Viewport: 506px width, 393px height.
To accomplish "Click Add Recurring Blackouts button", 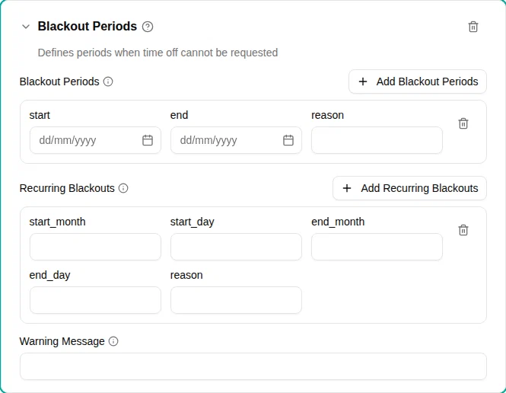I will coord(409,188).
